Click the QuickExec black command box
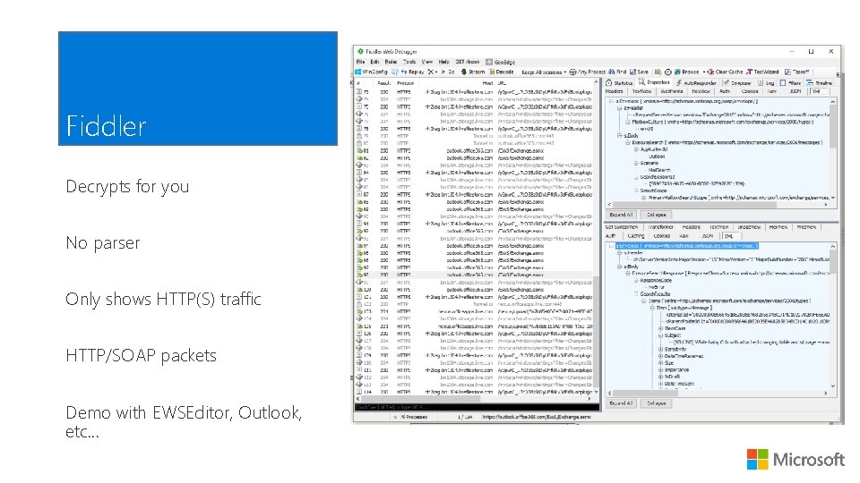The height and width of the screenshot is (483, 860). click(476, 408)
